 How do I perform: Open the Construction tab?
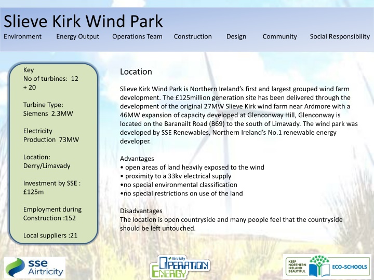pyautogui.click(x=193, y=36)
